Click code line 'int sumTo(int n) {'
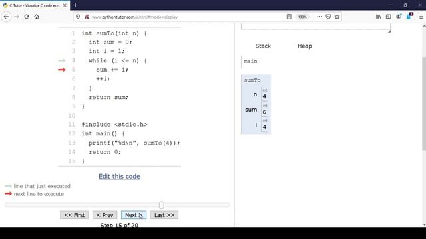The image size is (426, 239). 114,33
